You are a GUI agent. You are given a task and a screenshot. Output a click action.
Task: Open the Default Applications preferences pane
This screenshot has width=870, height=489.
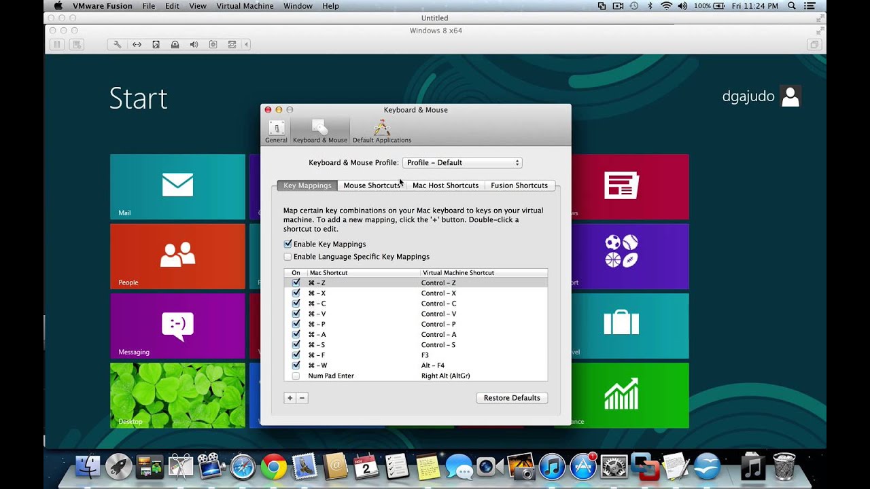[381, 131]
